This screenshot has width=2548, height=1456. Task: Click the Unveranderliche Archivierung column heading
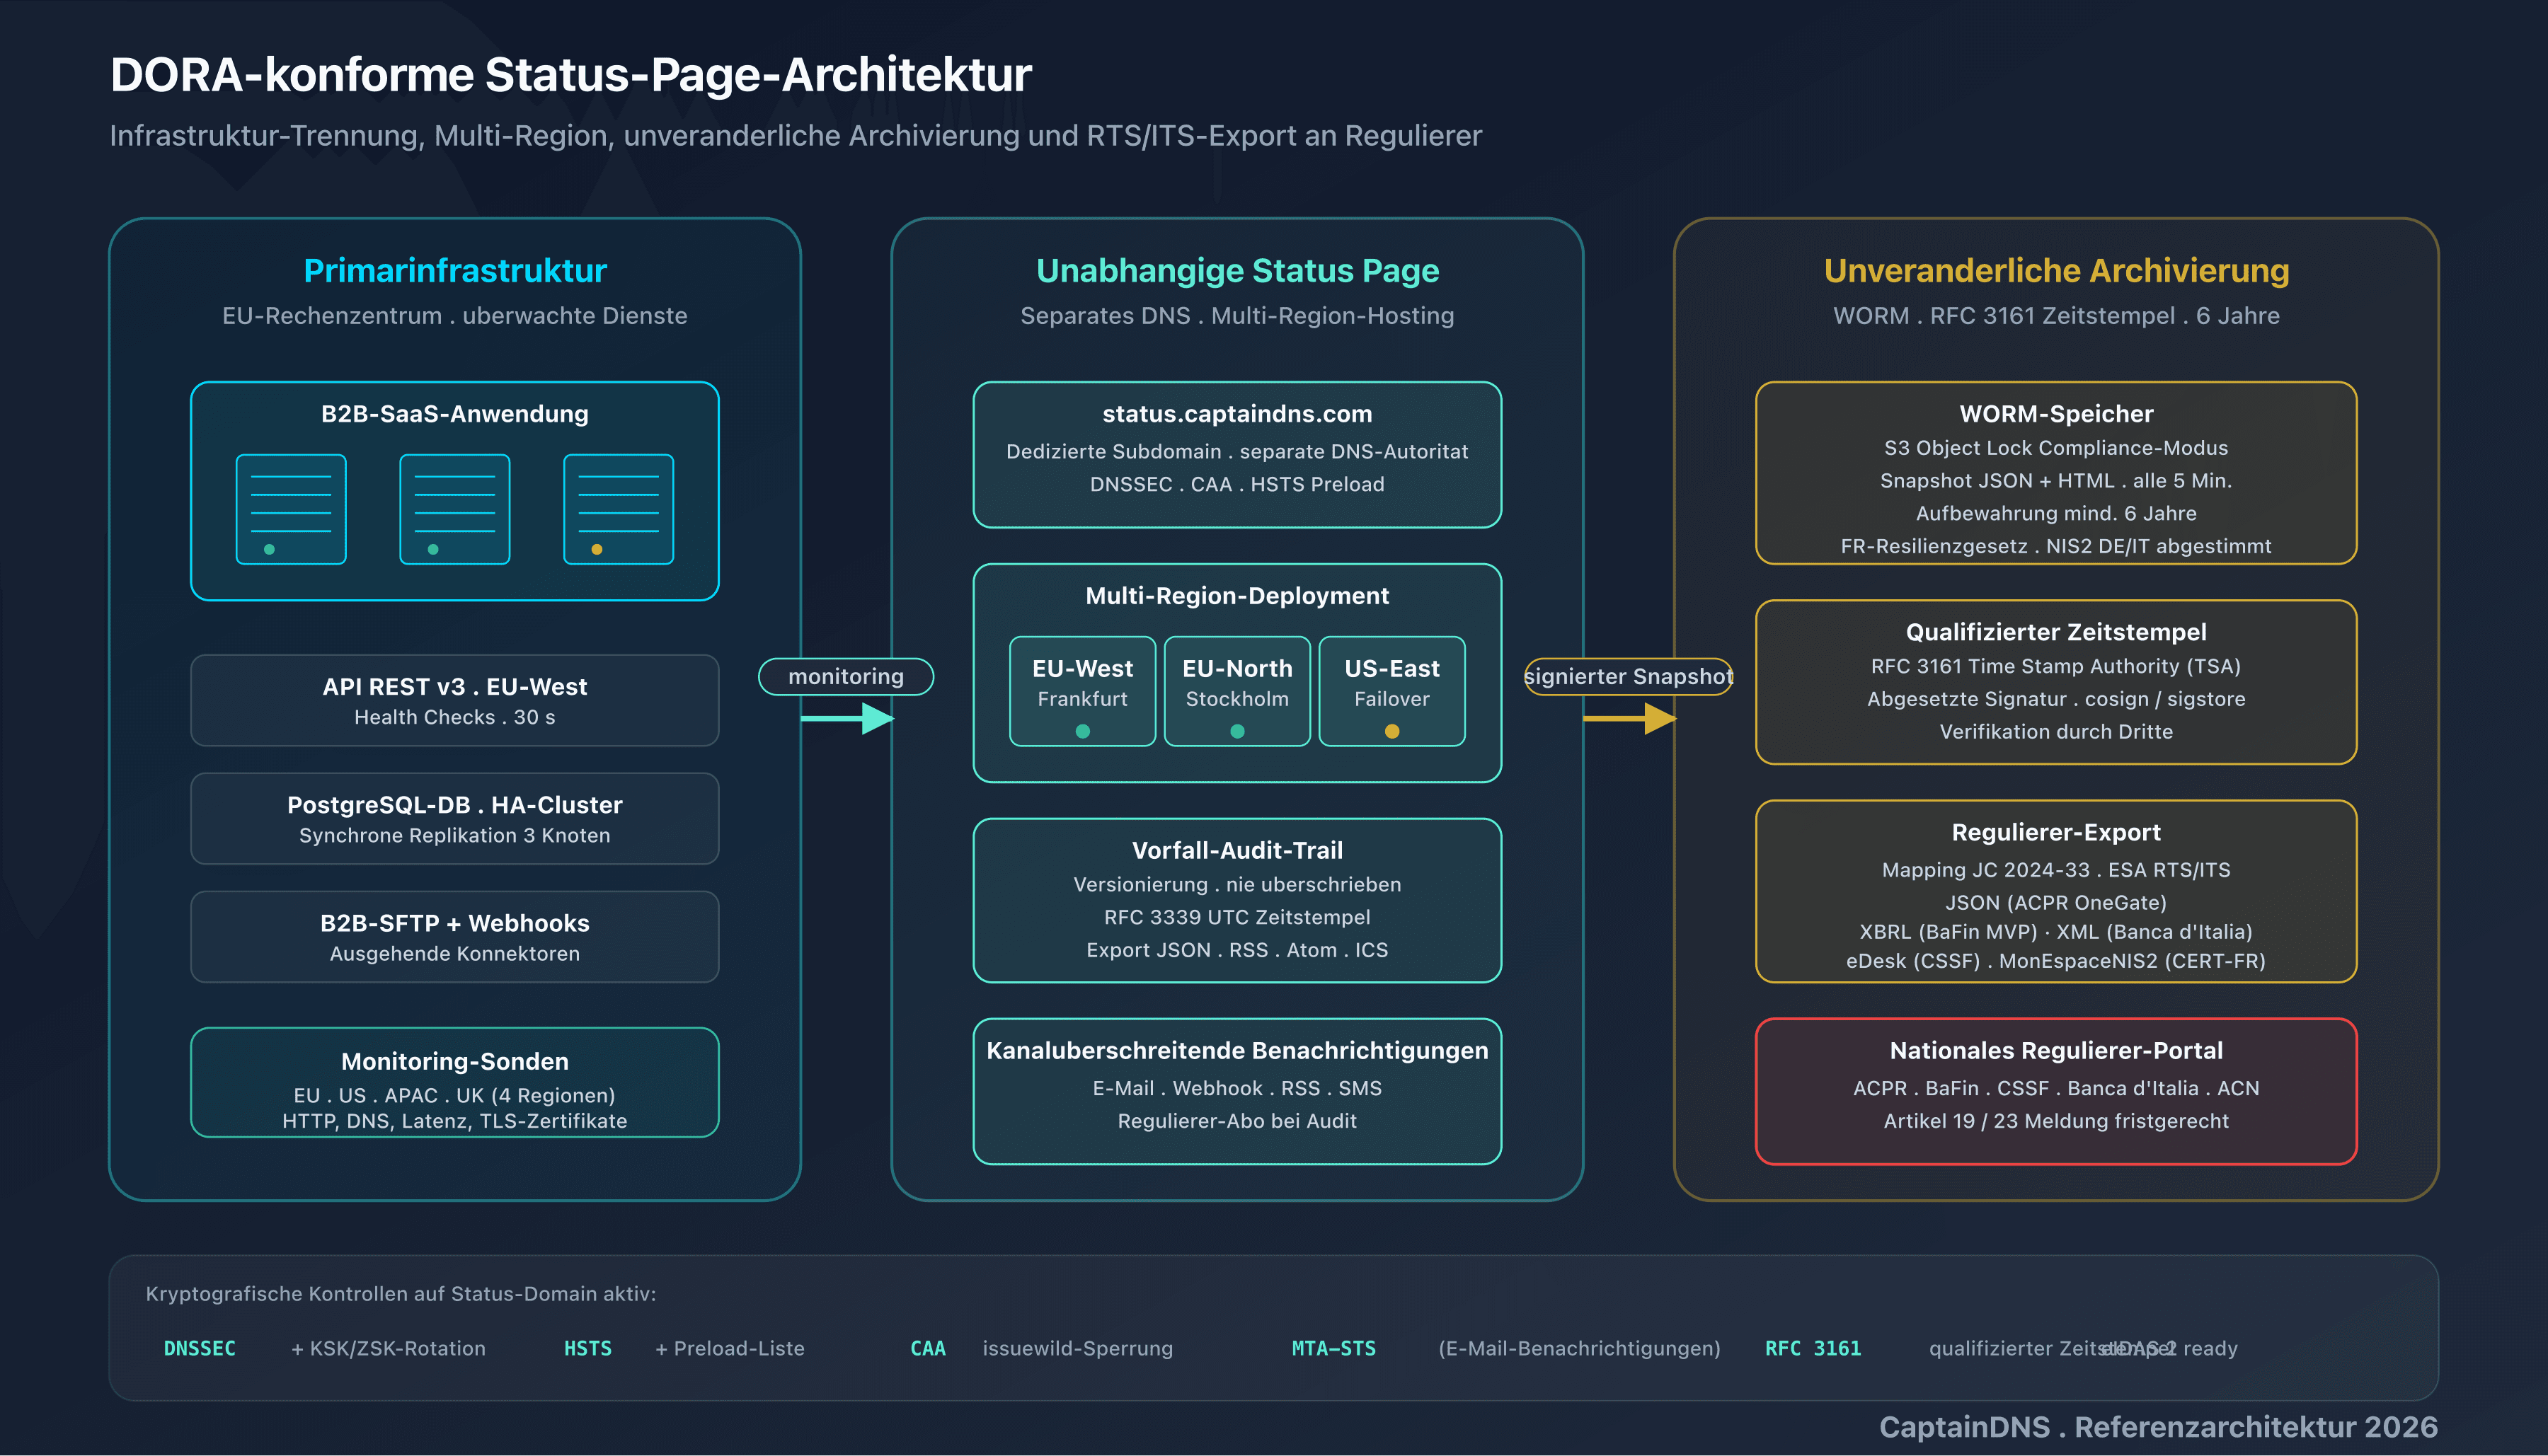coord(2056,270)
